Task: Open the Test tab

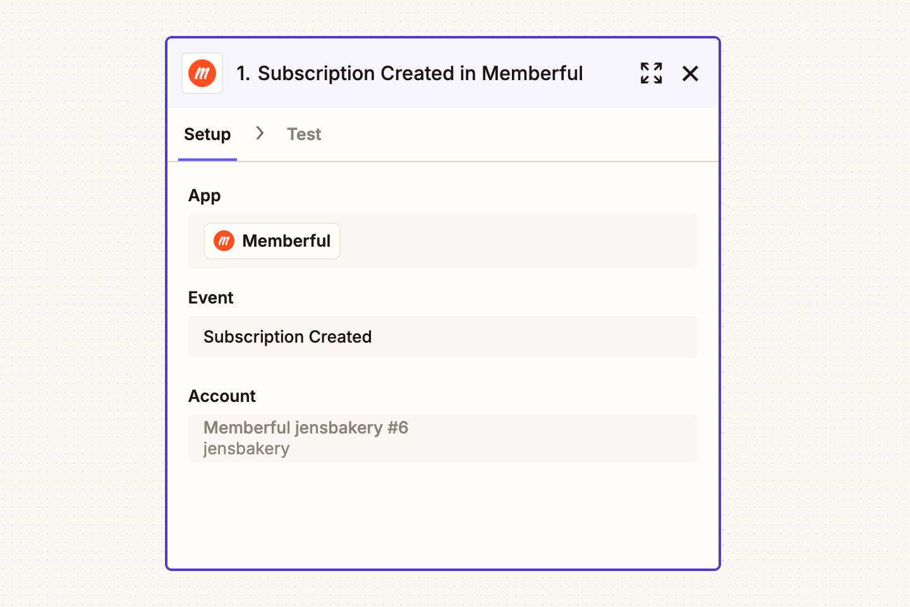Action: [304, 134]
